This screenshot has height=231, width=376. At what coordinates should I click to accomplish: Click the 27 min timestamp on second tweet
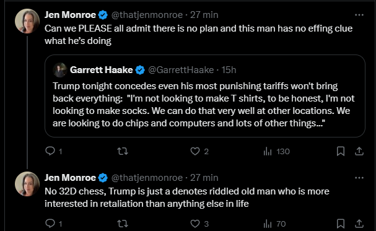coord(204,178)
